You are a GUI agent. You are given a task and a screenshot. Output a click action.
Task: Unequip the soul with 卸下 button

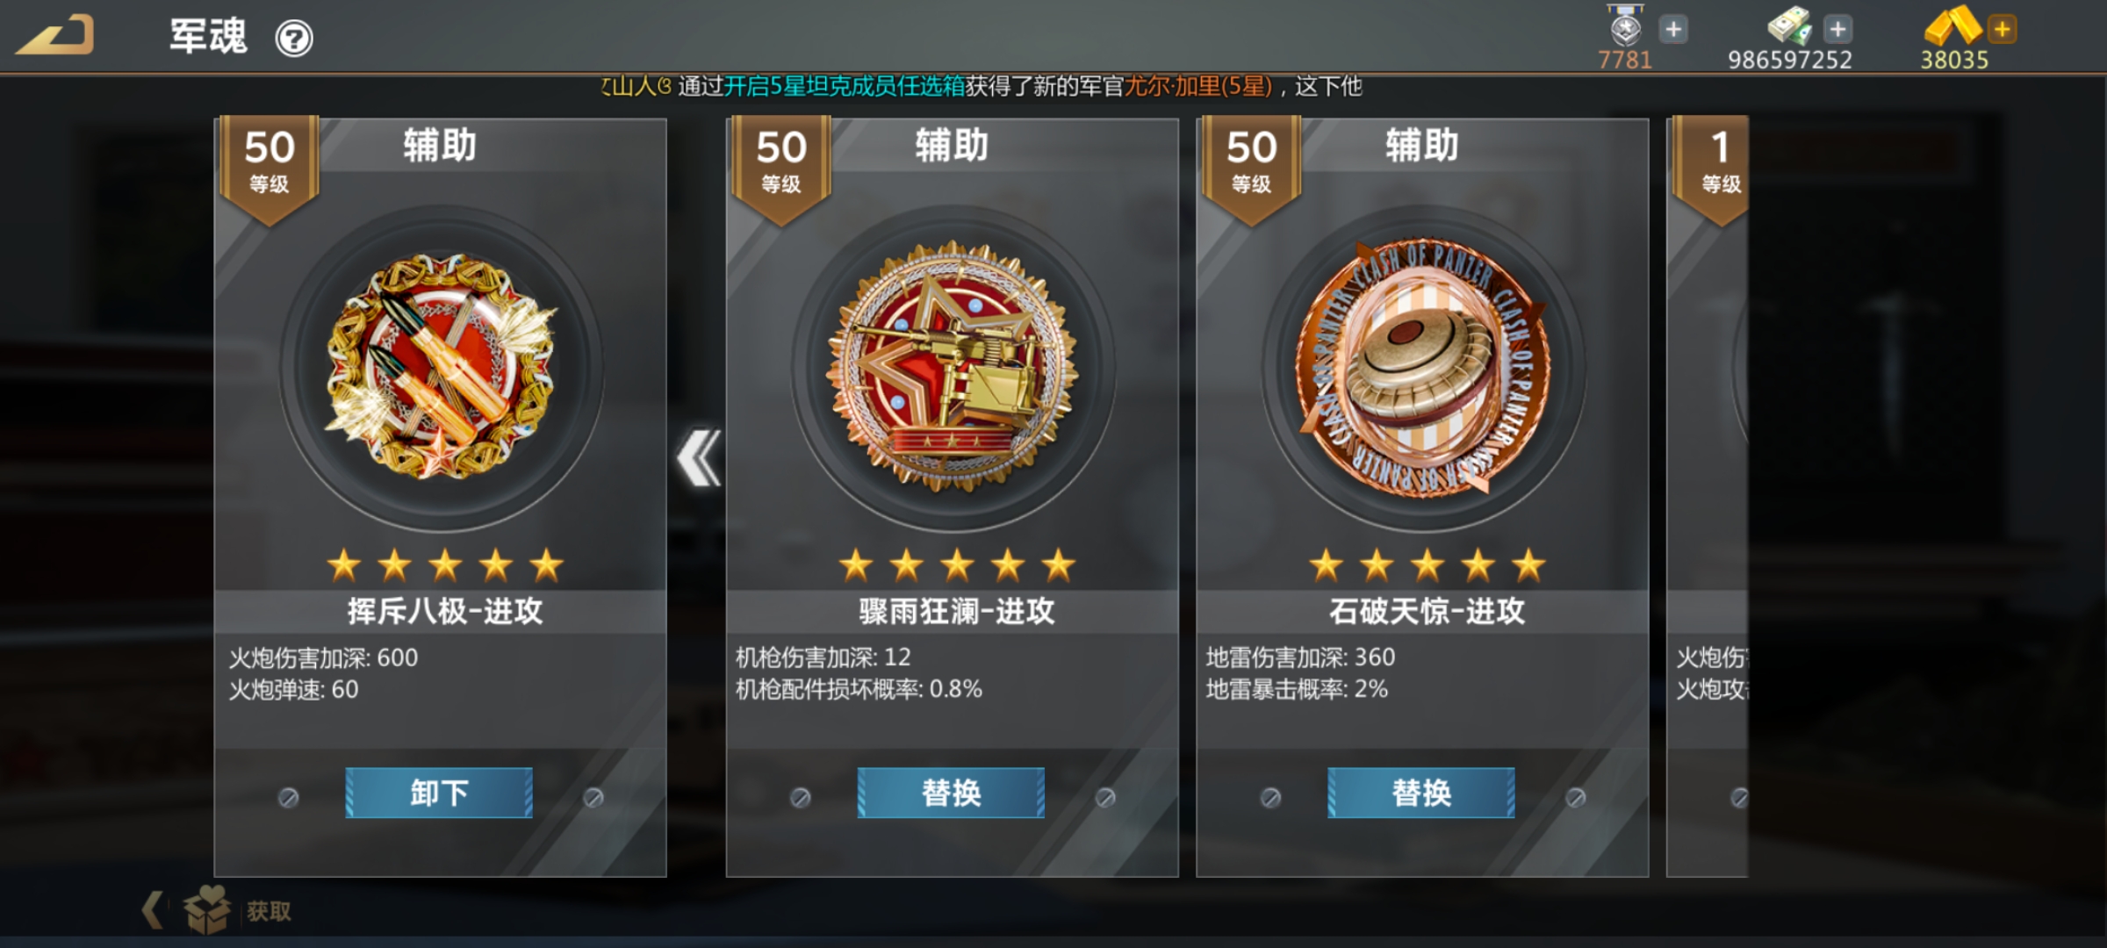tap(439, 793)
